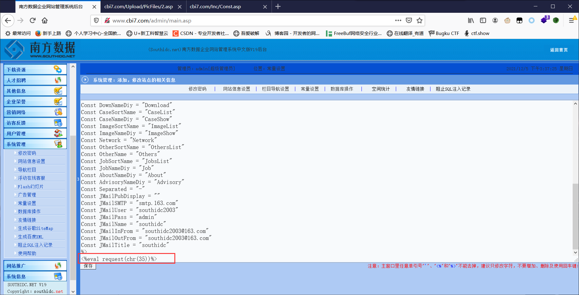Select 修改密码 in top menu
This screenshot has height=295, width=579.
pos(197,89)
